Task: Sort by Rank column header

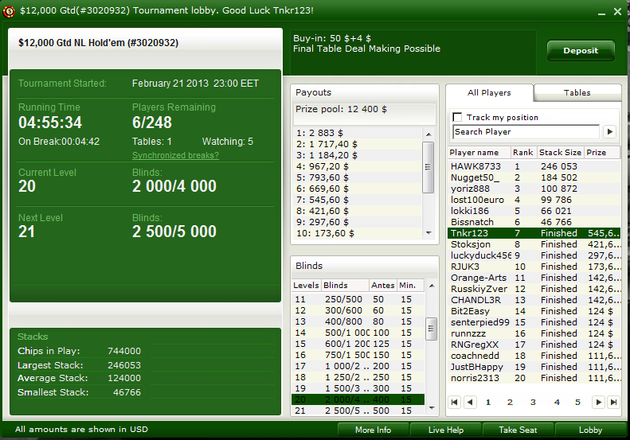Action: tap(522, 153)
